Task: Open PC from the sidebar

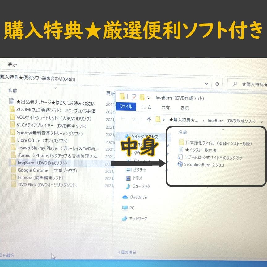Action: (132, 208)
